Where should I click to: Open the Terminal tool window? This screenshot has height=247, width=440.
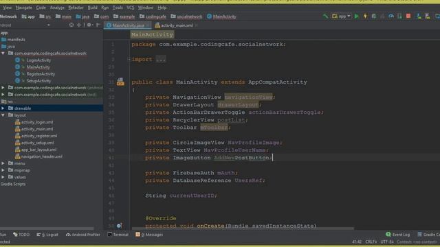point(118,235)
